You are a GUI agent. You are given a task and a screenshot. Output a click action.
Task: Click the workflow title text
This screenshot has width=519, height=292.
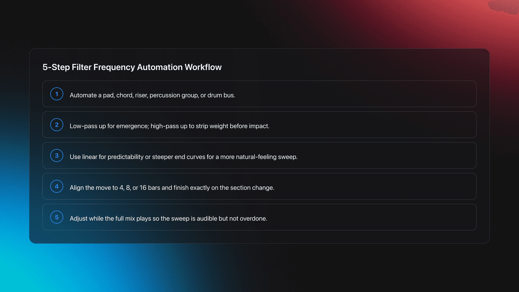click(x=132, y=67)
